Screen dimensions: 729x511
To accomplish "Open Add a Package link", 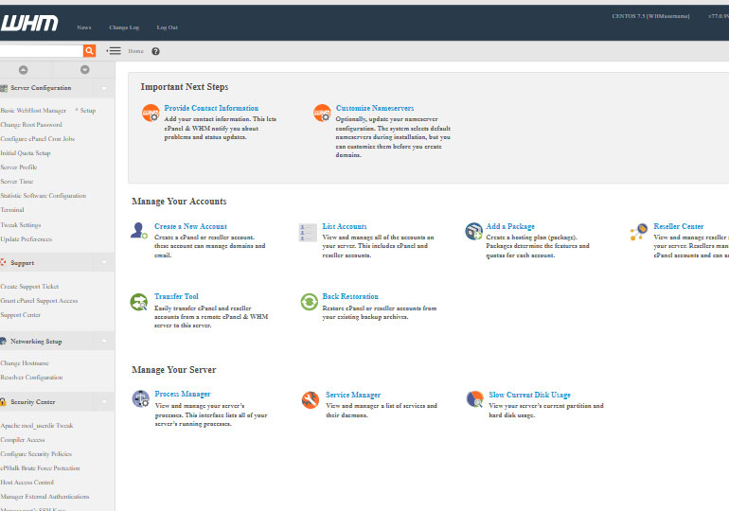I will click(x=510, y=226).
